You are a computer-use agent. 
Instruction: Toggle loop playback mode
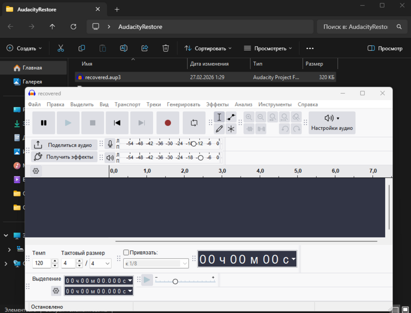[x=194, y=122]
